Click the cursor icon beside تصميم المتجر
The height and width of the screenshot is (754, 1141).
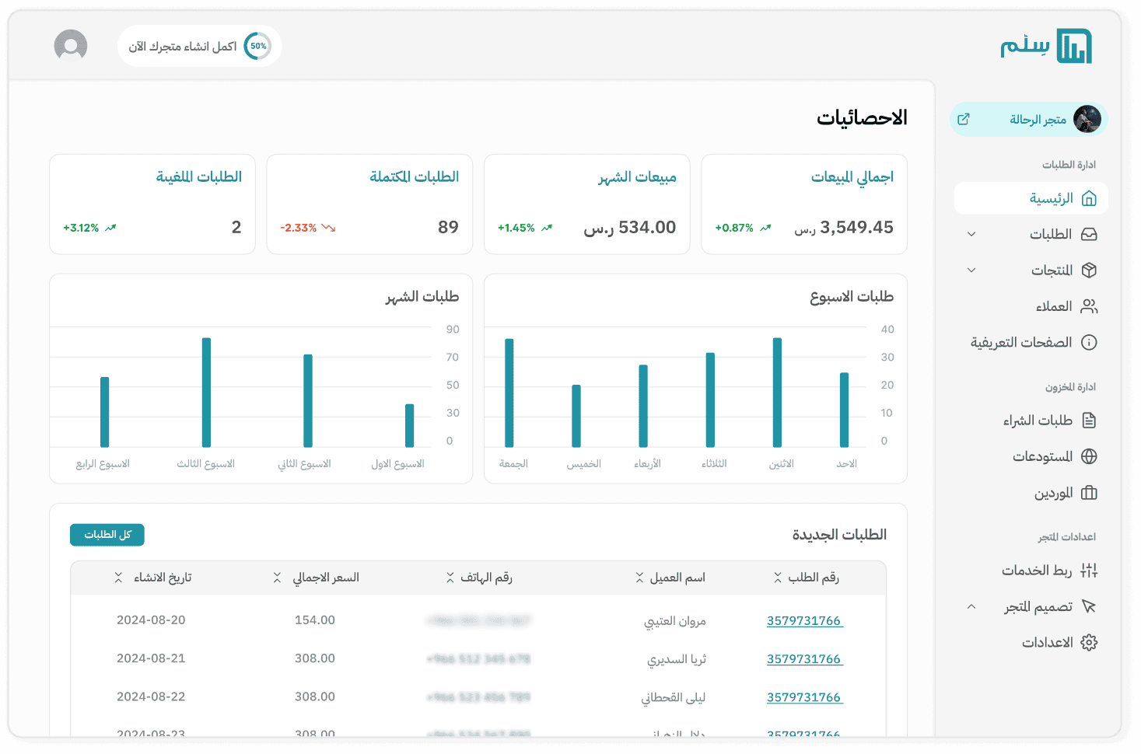pyautogui.click(x=1089, y=606)
